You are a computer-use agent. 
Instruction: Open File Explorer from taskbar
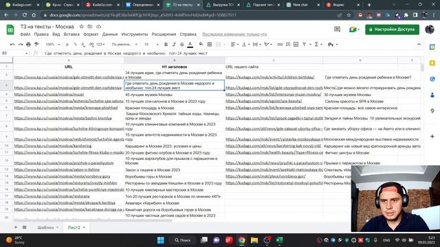tap(254, 240)
